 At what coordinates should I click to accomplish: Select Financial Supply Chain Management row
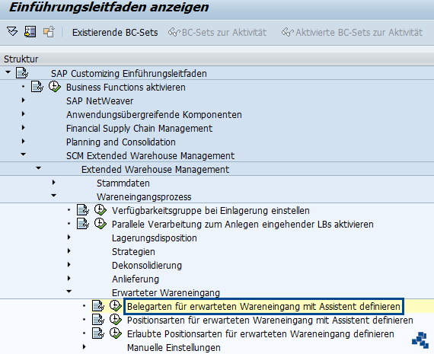[139, 129]
